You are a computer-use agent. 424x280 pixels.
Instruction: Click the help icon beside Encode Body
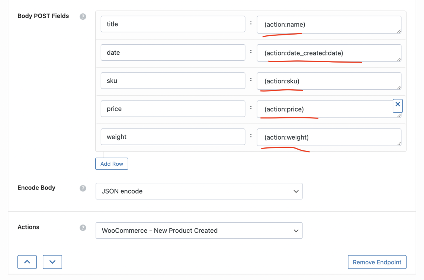(x=83, y=188)
